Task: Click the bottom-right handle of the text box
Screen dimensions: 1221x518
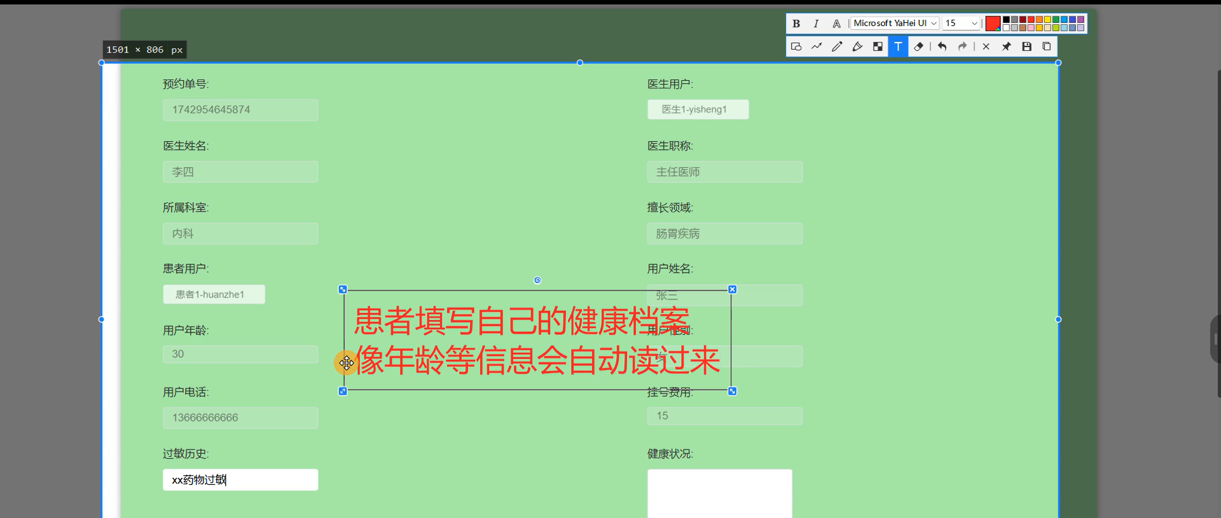Action: click(732, 391)
